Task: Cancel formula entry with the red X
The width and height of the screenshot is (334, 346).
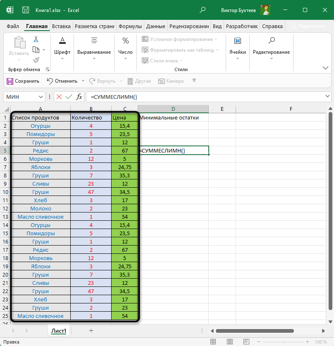Action: pos(59,97)
